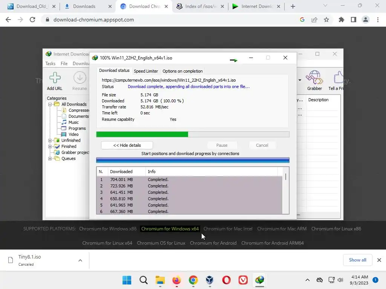Open Firefox from the taskbar
386x289 pixels.
click(176, 280)
